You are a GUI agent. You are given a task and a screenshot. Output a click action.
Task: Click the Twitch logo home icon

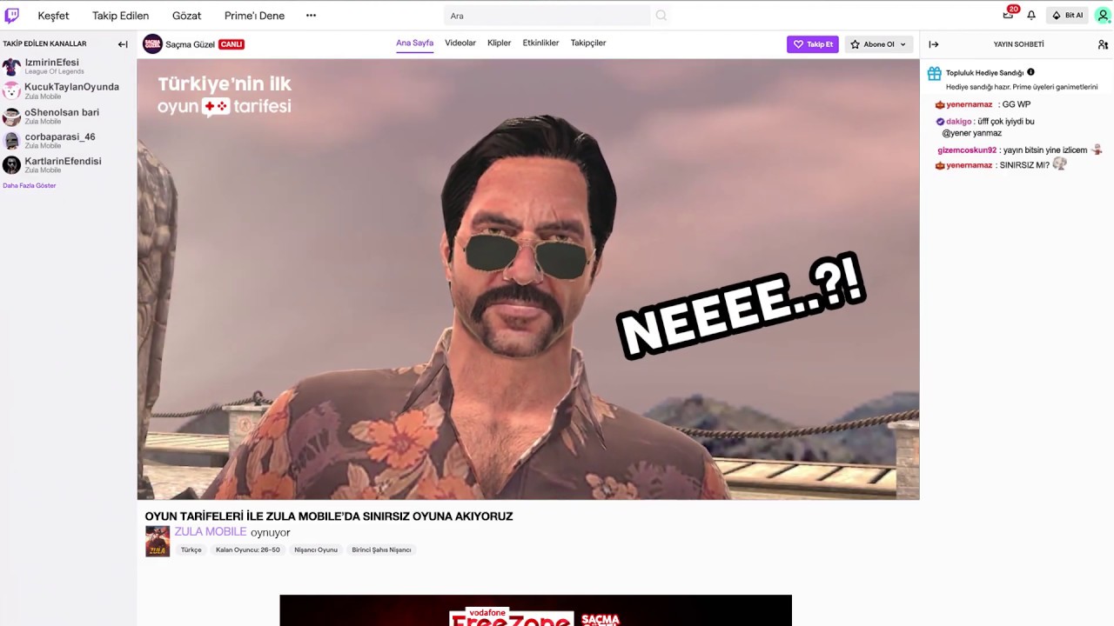11,15
